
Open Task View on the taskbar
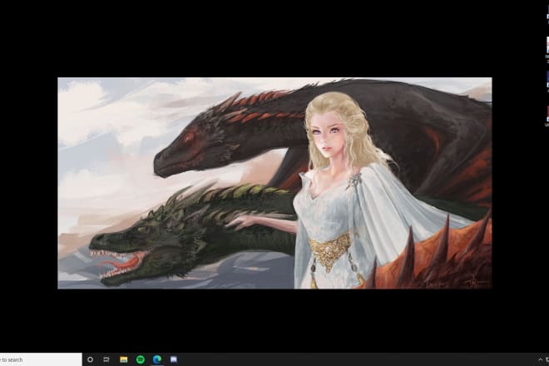click(106, 359)
